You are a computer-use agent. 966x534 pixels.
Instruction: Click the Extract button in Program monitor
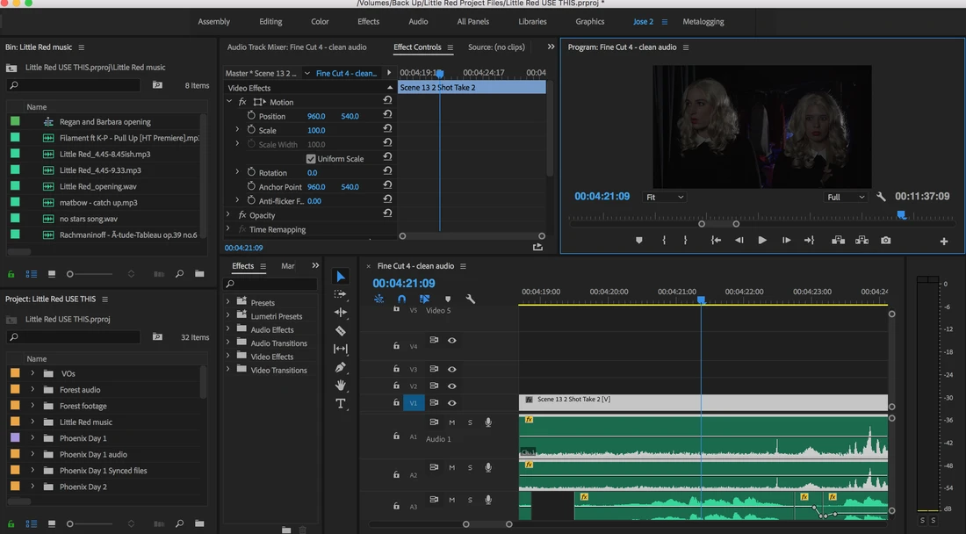pos(861,240)
